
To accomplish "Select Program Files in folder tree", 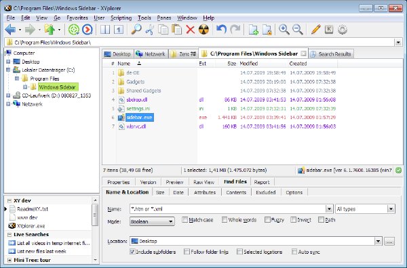I will (45, 79).
